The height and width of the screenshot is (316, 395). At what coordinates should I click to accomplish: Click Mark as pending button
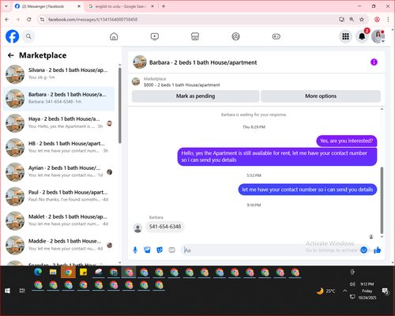196,96
